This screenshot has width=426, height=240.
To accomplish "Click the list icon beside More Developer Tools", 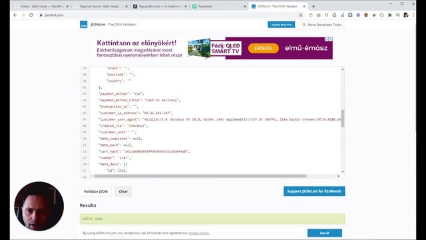I will coord(304,25).
